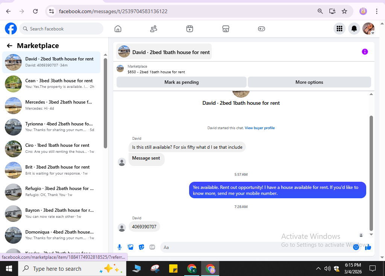Open the Tyrionna 4bed 2bath conversation
Viewport: 385px width, 276px height.
[x=51, y=127]
